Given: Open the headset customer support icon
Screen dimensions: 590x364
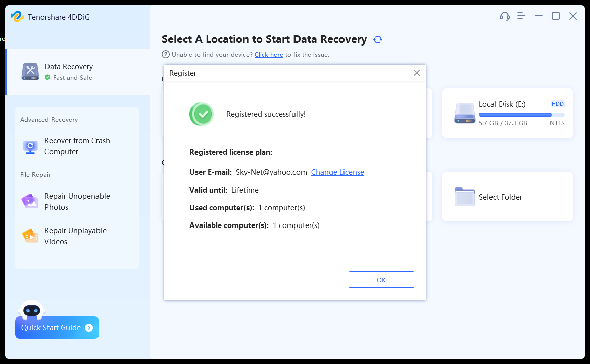Looking at the screenshot, I should coord(504,16).
